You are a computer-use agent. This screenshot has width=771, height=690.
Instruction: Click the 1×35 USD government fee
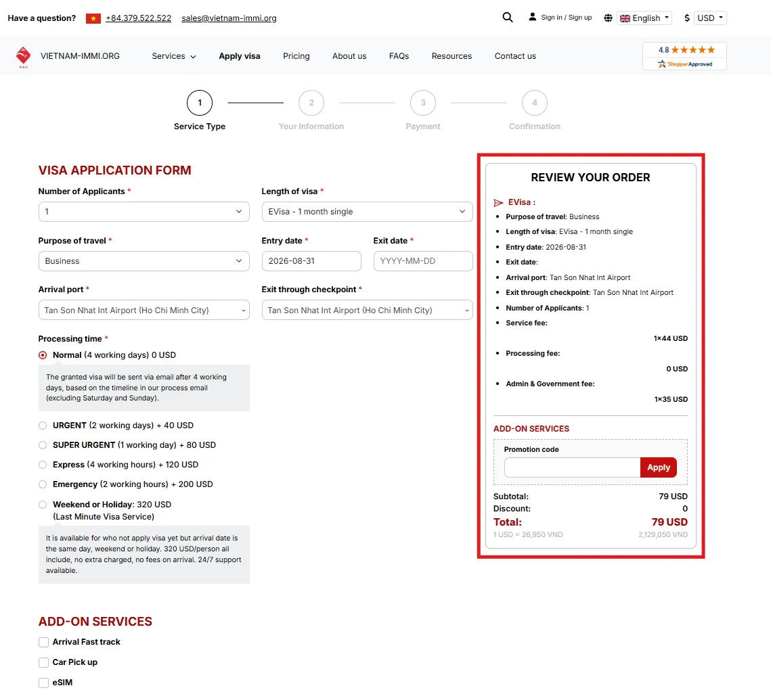[x=671, y=400]
